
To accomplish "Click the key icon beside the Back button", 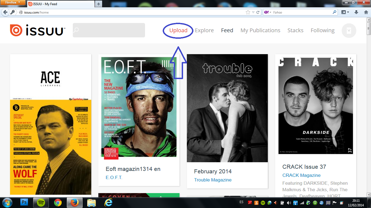I will 12,12.
